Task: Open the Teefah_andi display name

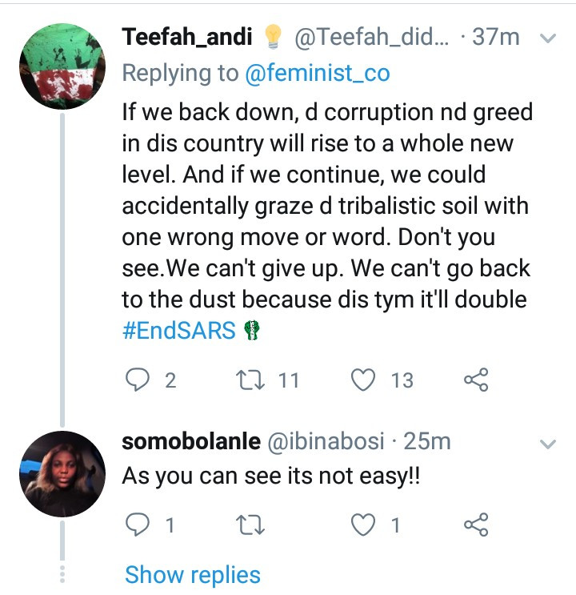Action: (187, 37)
